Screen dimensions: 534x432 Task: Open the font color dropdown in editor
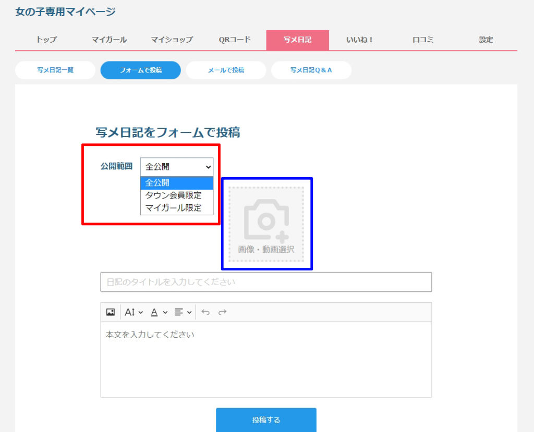159,312
